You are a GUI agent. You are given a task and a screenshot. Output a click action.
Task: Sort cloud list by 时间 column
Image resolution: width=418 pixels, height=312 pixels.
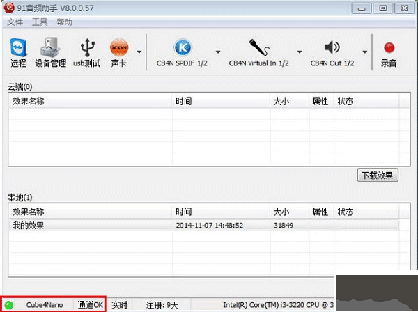pyautogui.click(x=221, y=101)
